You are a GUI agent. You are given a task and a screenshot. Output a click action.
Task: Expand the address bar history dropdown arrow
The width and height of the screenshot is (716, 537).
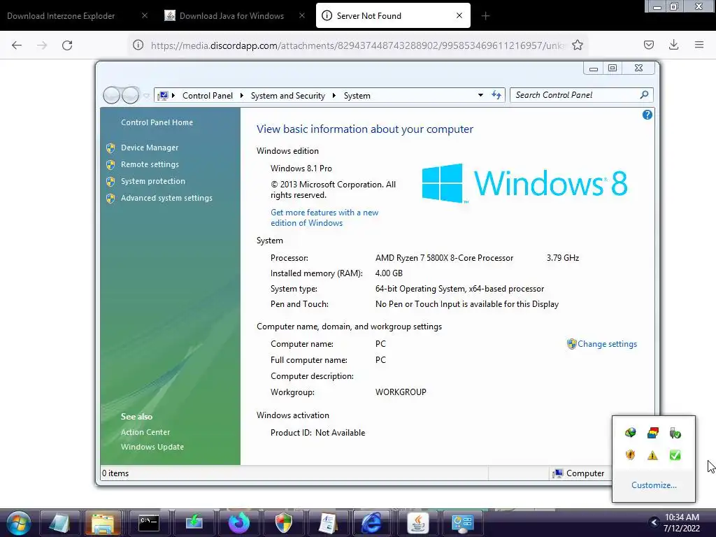[480, 95]
